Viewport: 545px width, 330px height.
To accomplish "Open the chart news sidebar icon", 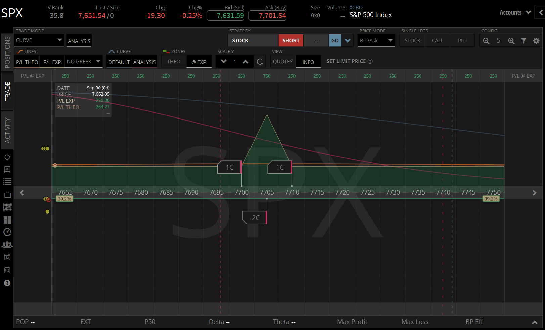I will pos(7,170).
